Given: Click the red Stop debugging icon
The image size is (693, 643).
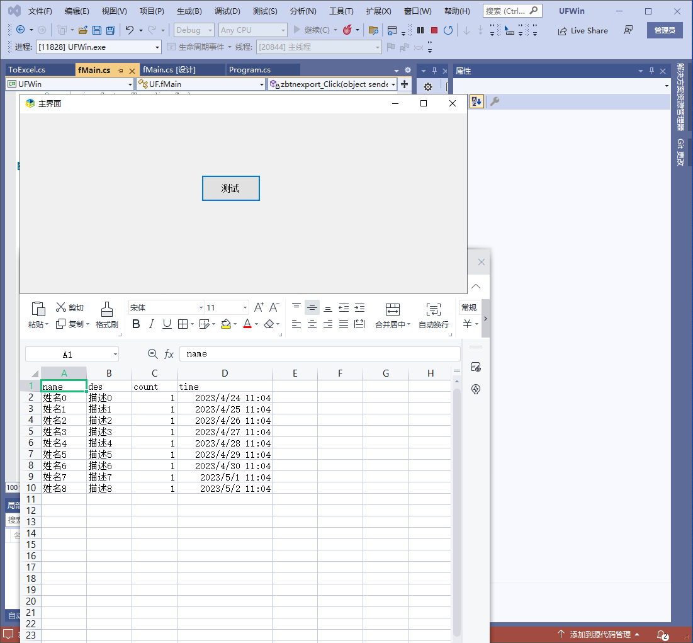Looking at the screenshot, I should point(434,30).
